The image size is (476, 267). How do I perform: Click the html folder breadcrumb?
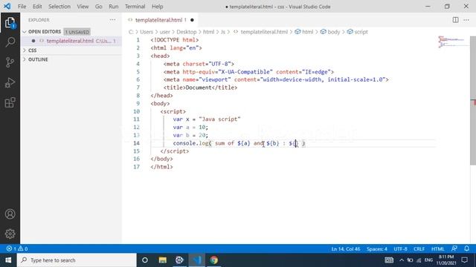point(208,32)
